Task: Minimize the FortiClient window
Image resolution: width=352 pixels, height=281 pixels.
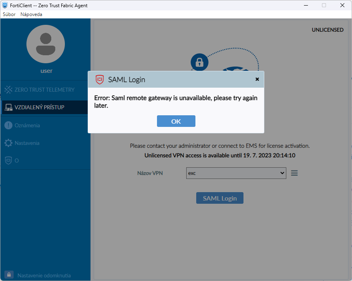Action: click(x=306, y=5)
